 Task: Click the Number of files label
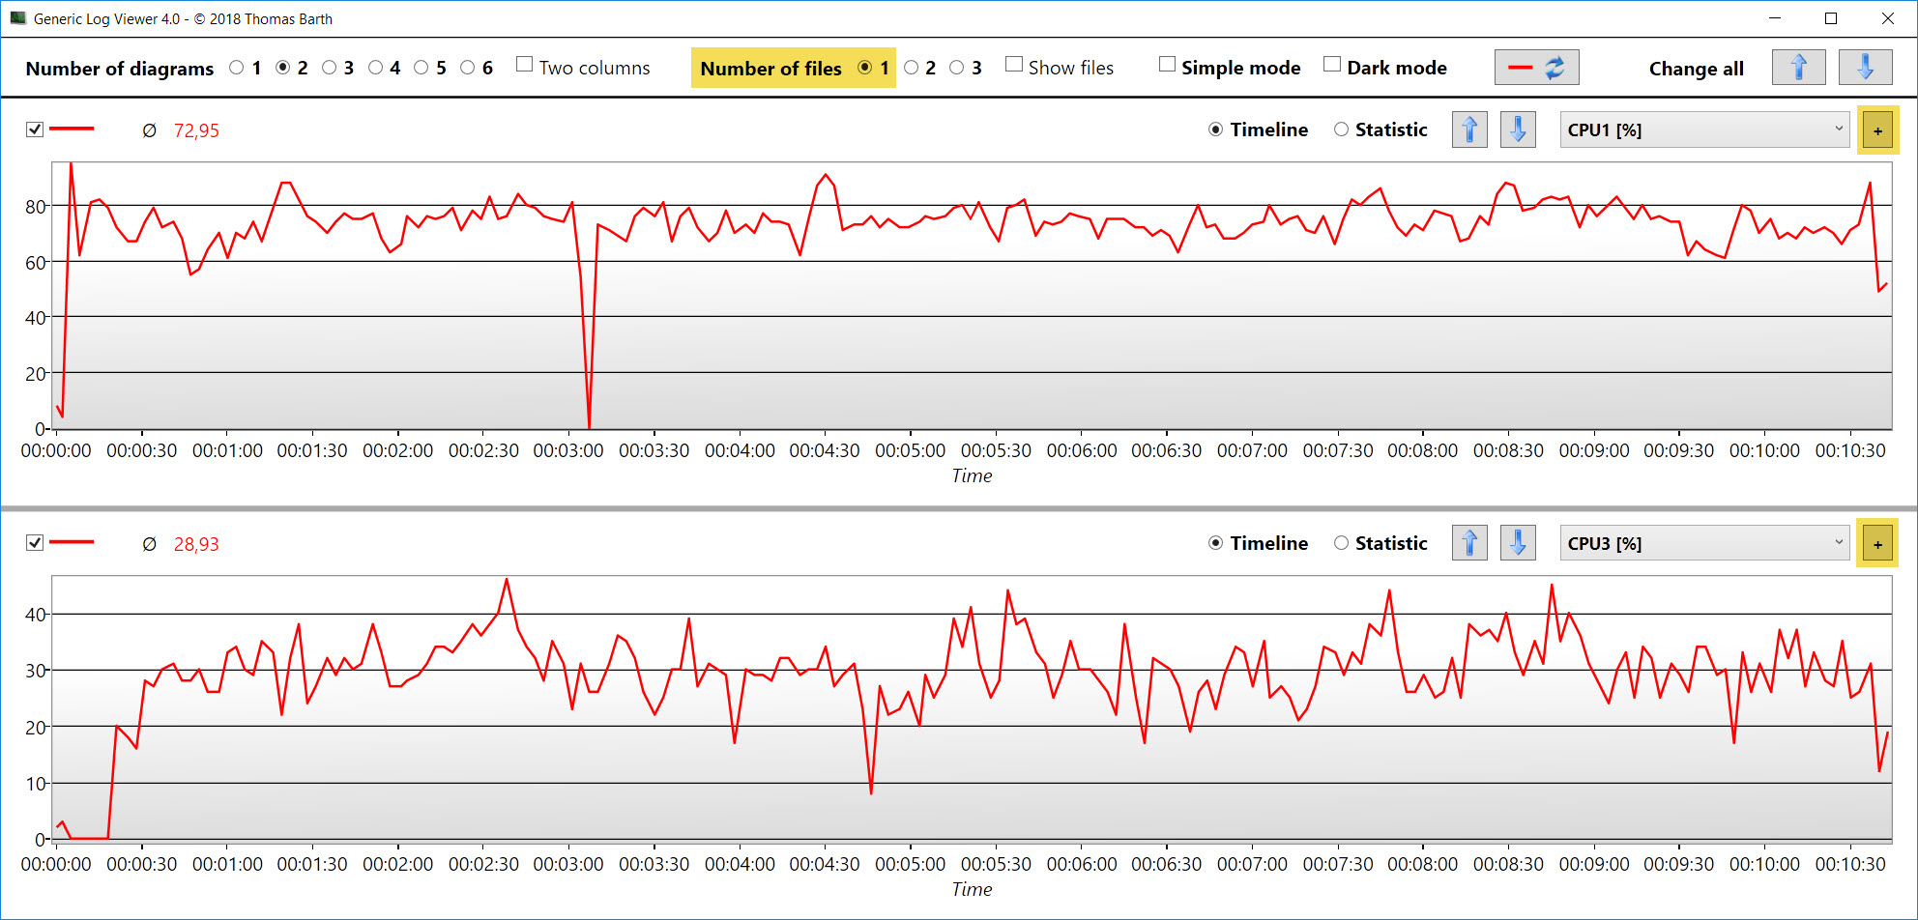click(770, 69)
